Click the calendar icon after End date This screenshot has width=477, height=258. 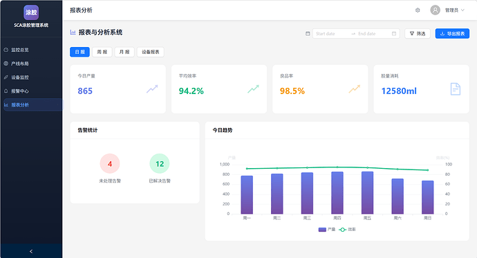(394, 33)
